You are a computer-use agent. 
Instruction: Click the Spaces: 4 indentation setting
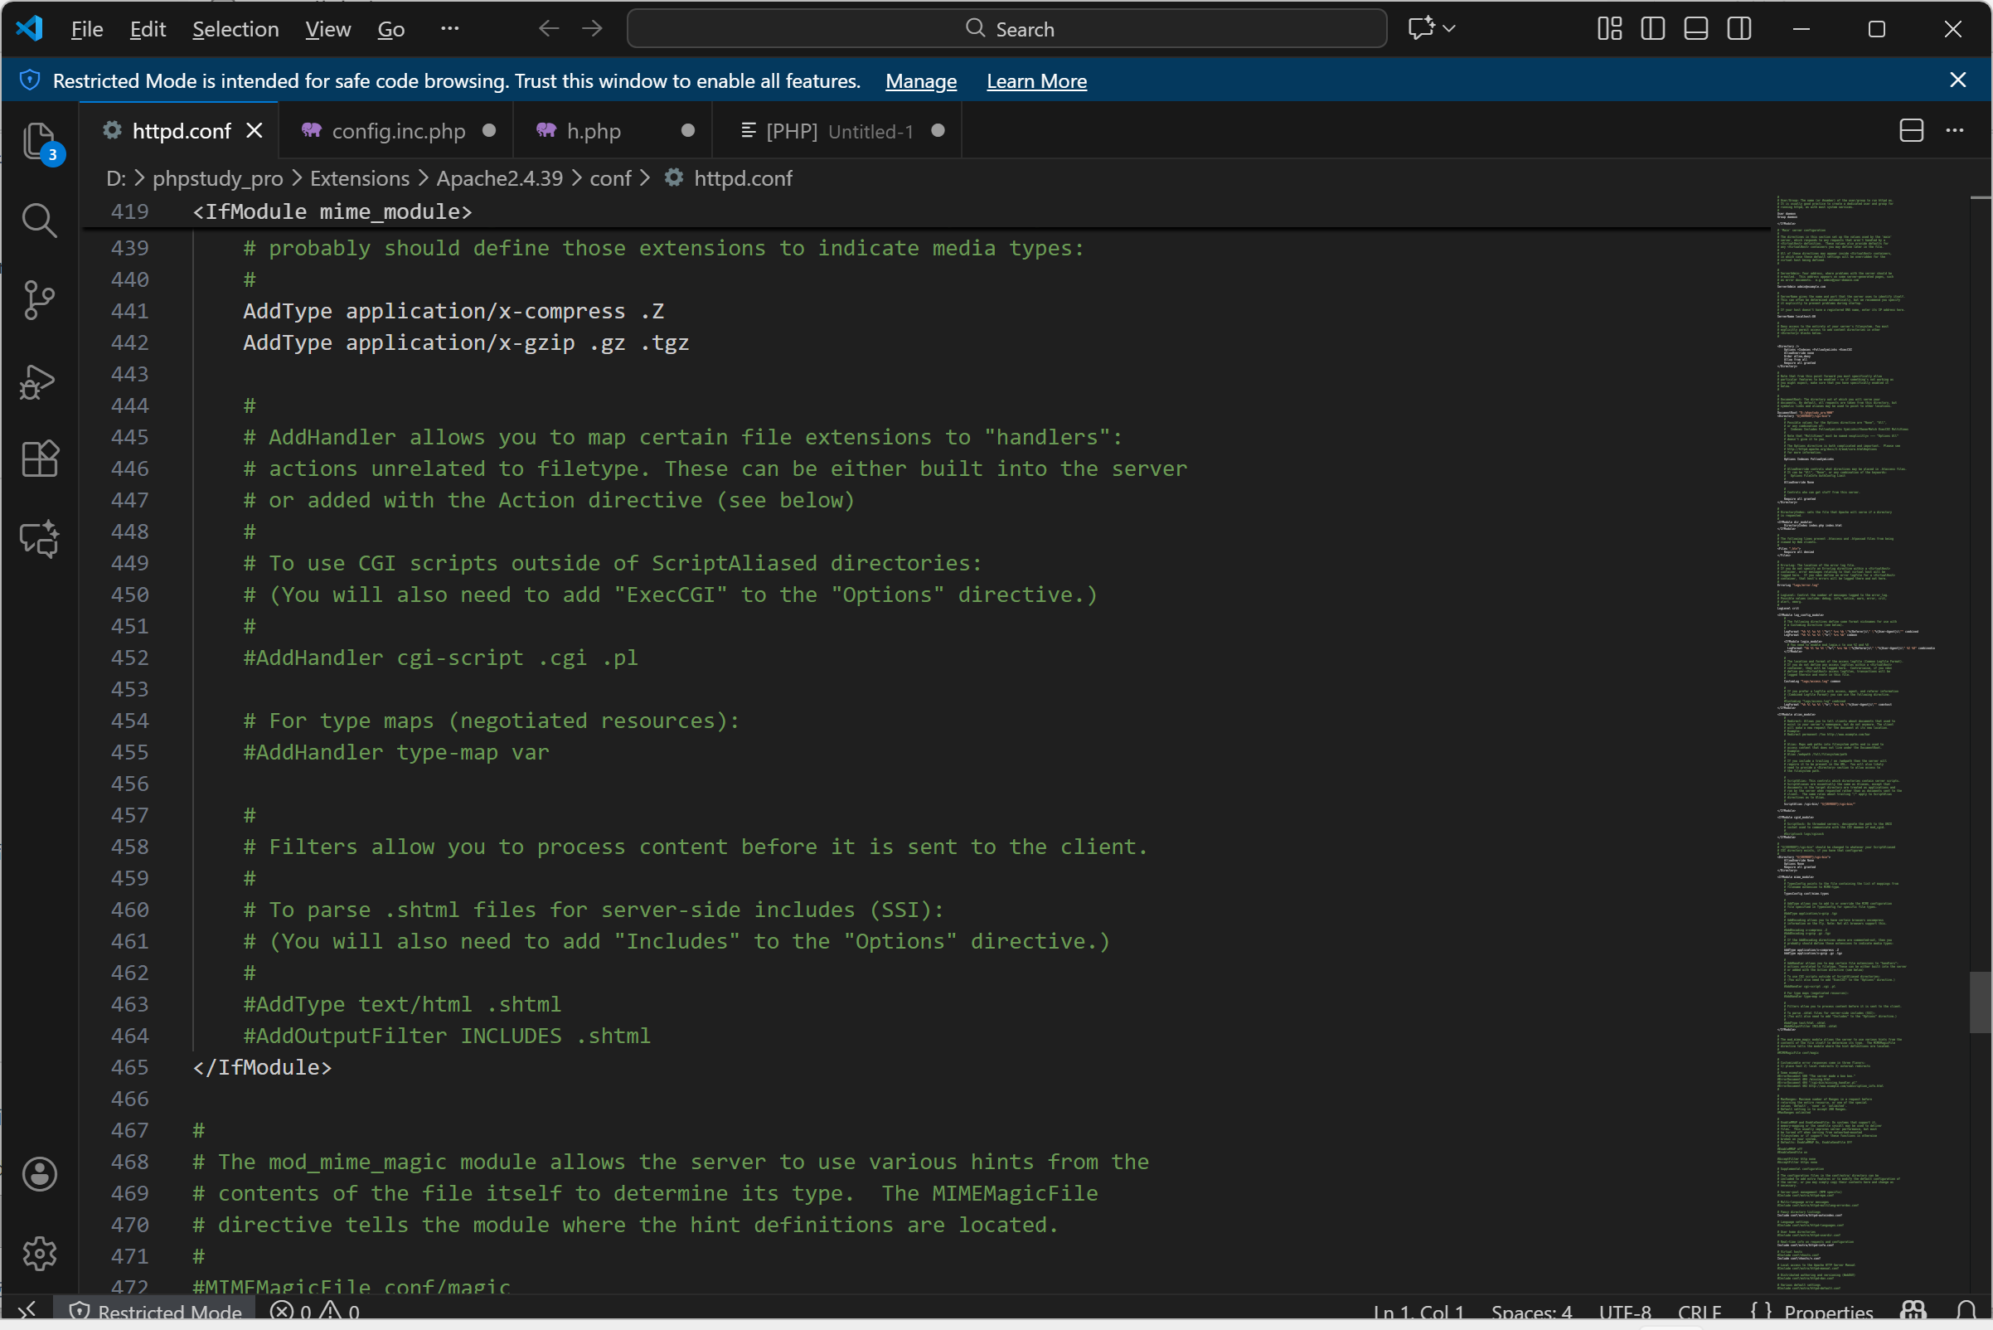point(1530,1311)
